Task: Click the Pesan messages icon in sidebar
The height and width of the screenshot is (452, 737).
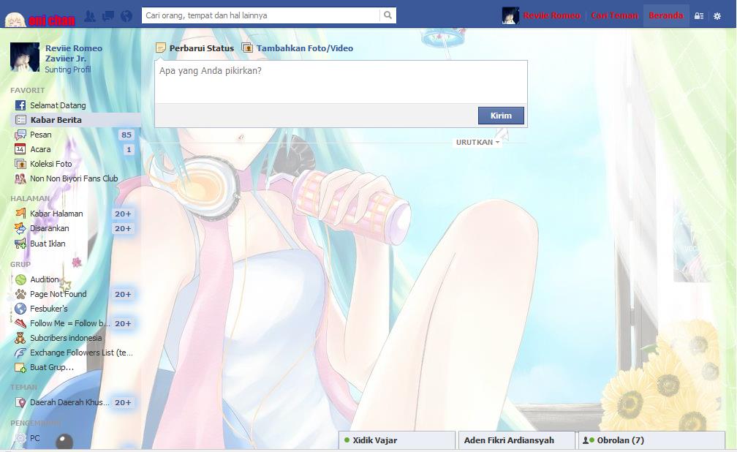Action: pyautogui.click(x=20, y=135)
